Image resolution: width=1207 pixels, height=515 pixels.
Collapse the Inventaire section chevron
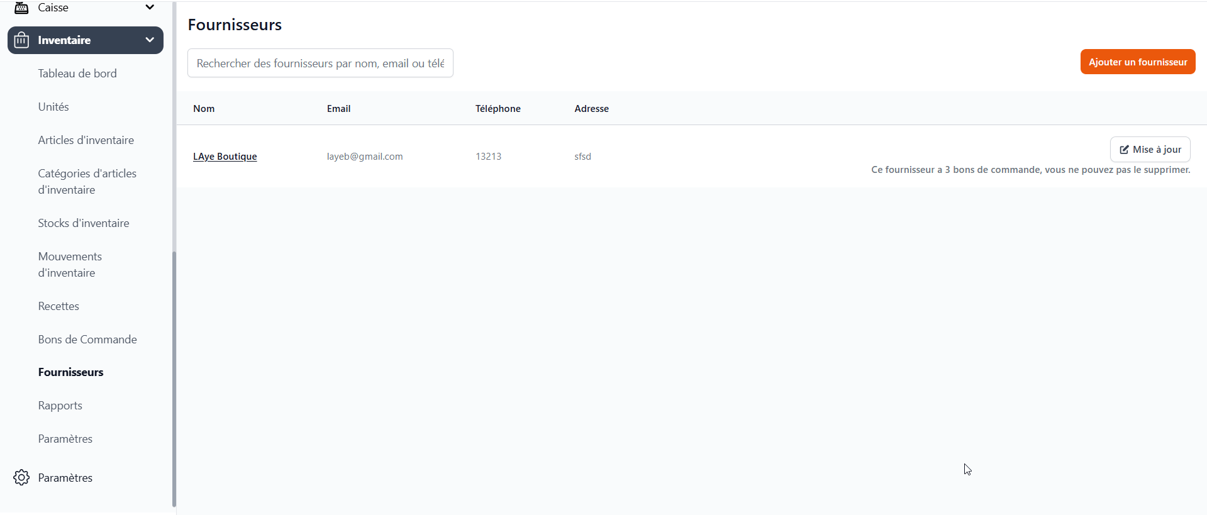pyautogui.click(x=150, y=40)
